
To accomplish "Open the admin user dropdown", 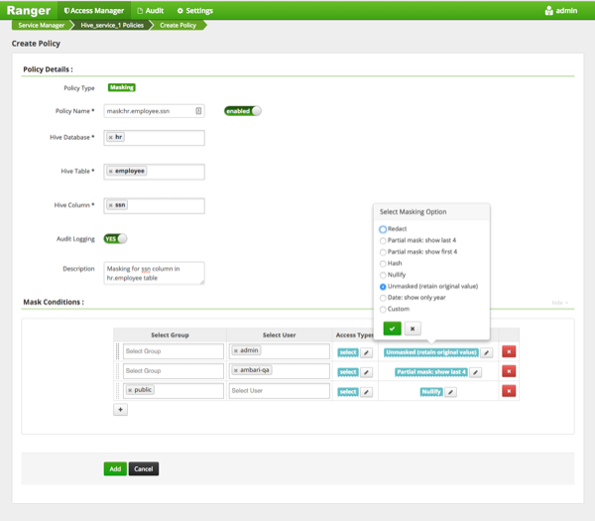I will click(x=279, y=351).
